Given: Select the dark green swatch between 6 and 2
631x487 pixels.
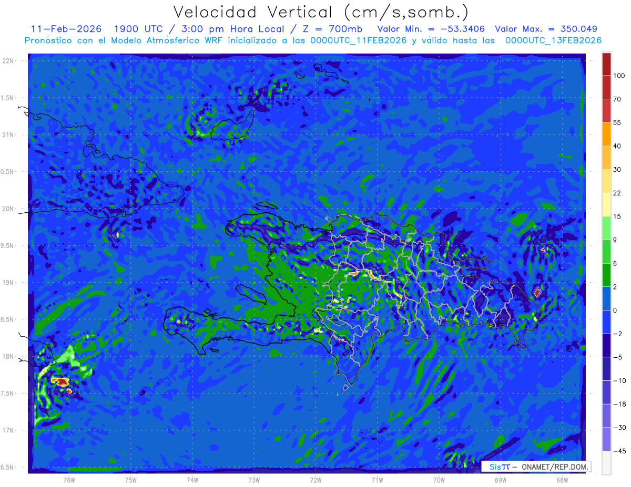Looking at the screenshot, I should point(606,275).
